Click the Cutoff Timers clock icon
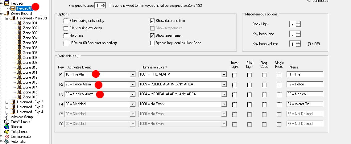The width and height of the screenshot is (351, 144). (6, 122)
